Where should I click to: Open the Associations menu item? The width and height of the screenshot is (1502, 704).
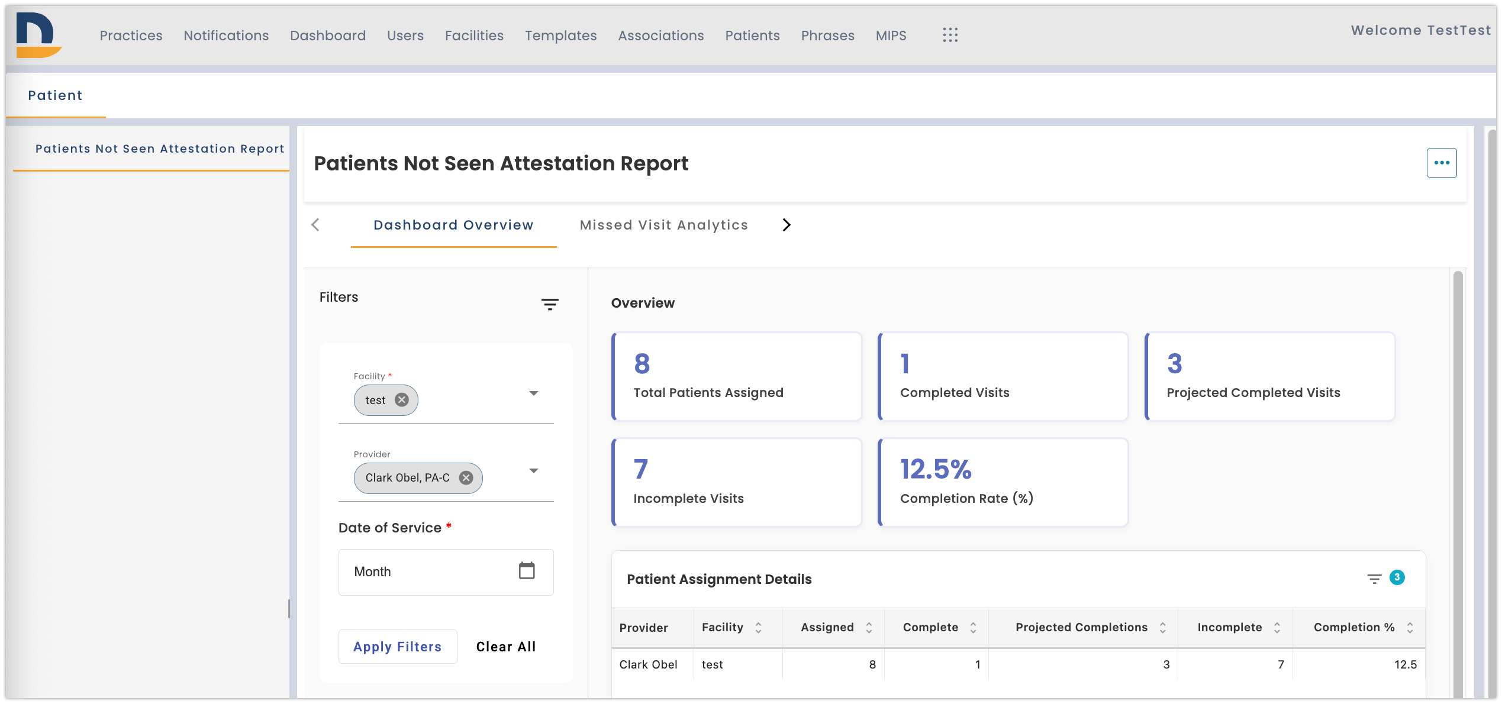coord(661,35)
